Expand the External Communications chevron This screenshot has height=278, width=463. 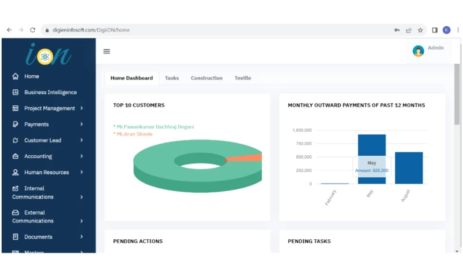82,221
